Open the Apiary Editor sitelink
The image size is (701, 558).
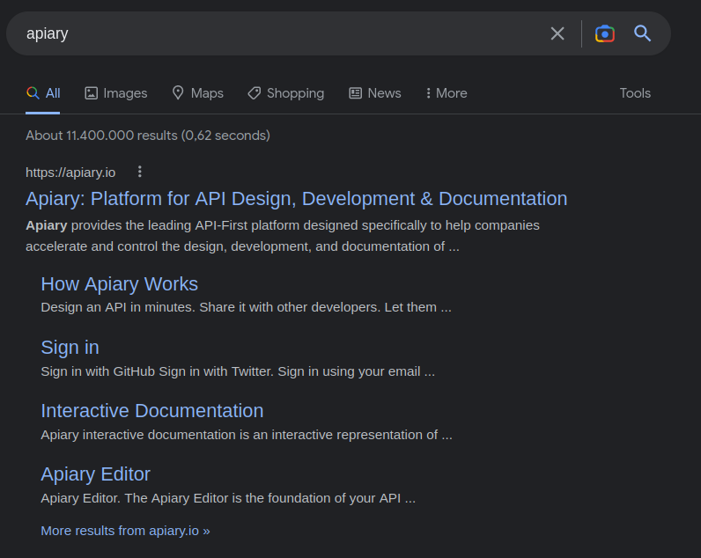tap(95, 474)
